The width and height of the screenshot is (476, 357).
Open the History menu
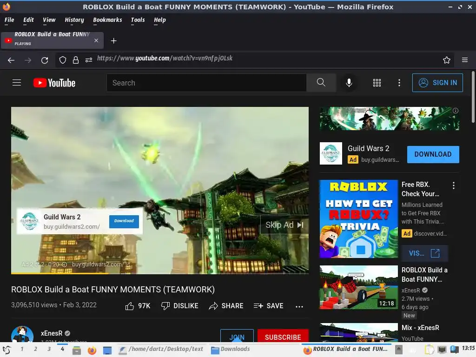click(74, 20)
